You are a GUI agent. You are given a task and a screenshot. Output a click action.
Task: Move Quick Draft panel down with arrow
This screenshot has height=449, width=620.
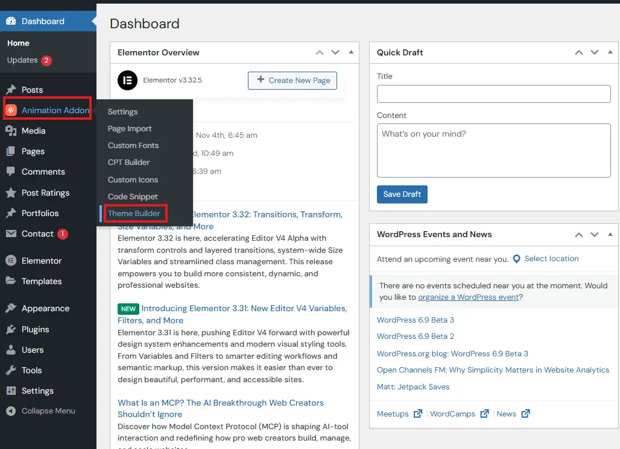(x=595, y=52)
